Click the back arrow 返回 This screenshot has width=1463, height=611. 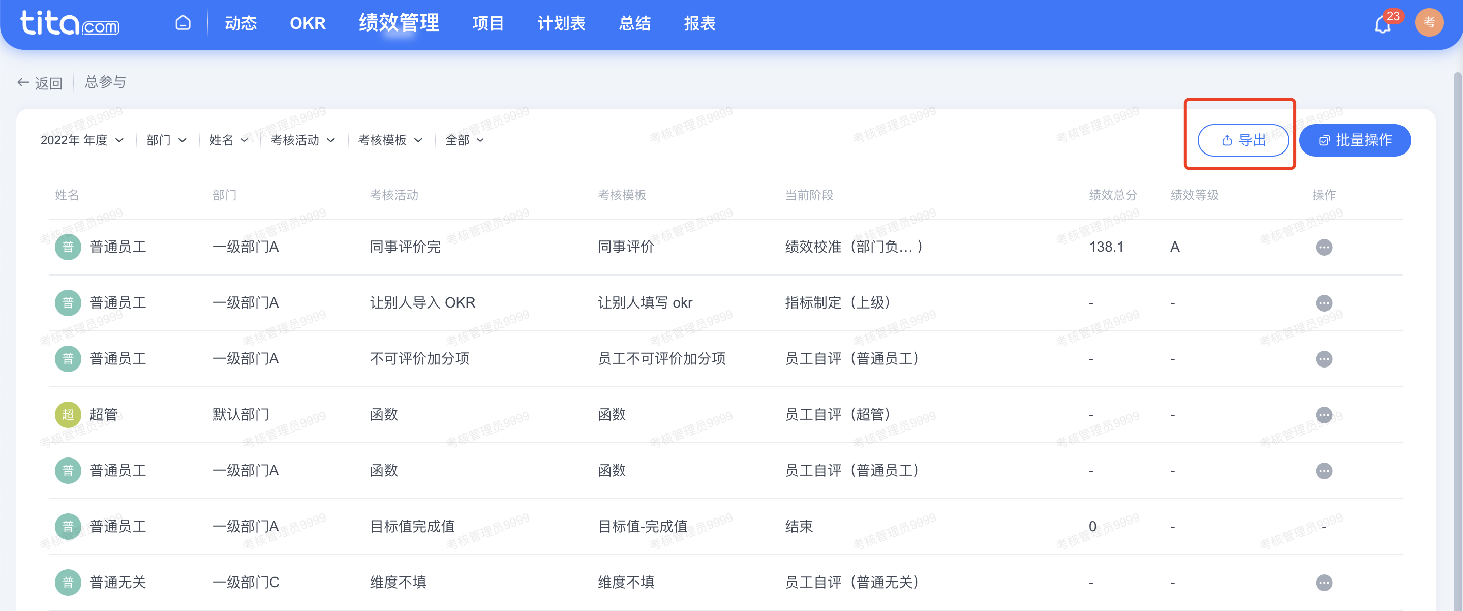click(40, 83)
